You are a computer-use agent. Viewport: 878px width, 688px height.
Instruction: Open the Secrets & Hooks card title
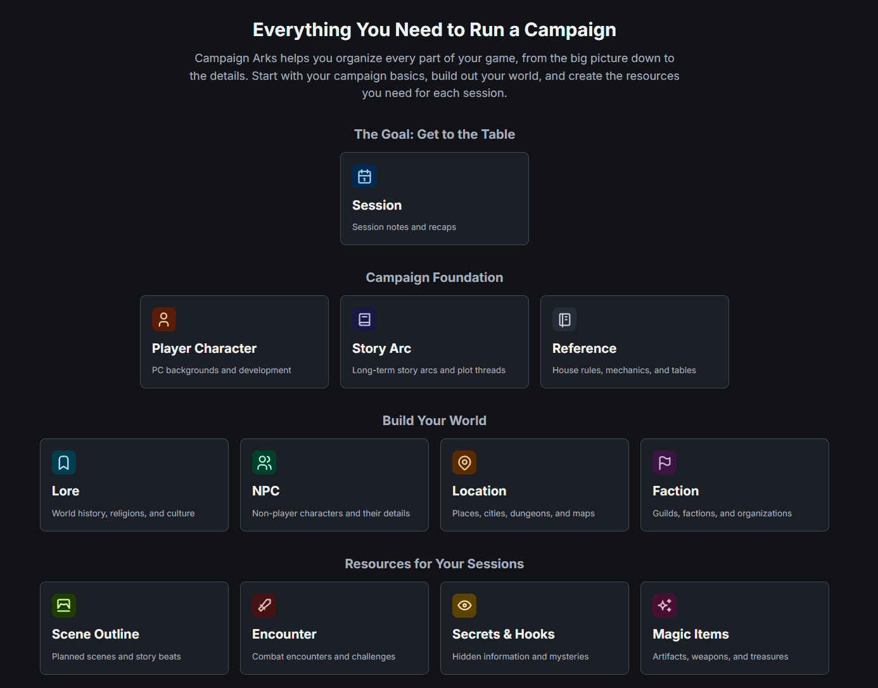point(504,634)
